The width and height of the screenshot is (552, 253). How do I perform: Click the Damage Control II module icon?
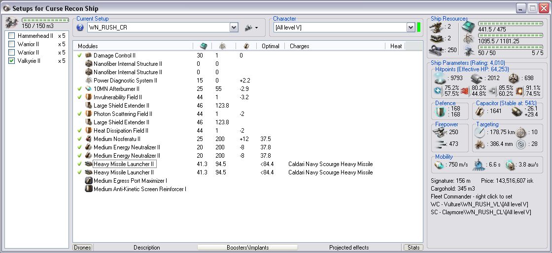tap(88, 56)
